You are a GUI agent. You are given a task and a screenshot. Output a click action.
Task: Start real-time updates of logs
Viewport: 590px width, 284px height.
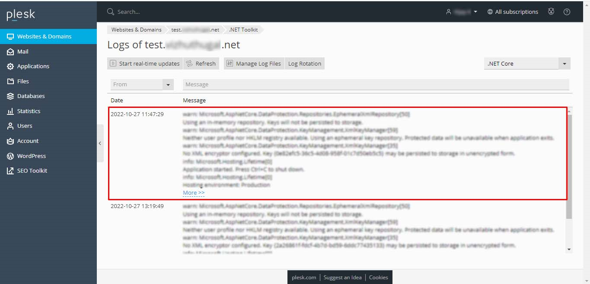(145, 63)
